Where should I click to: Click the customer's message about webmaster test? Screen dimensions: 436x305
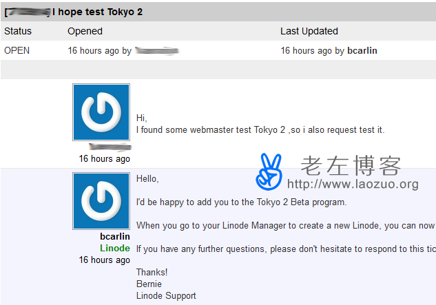point(260,129)
